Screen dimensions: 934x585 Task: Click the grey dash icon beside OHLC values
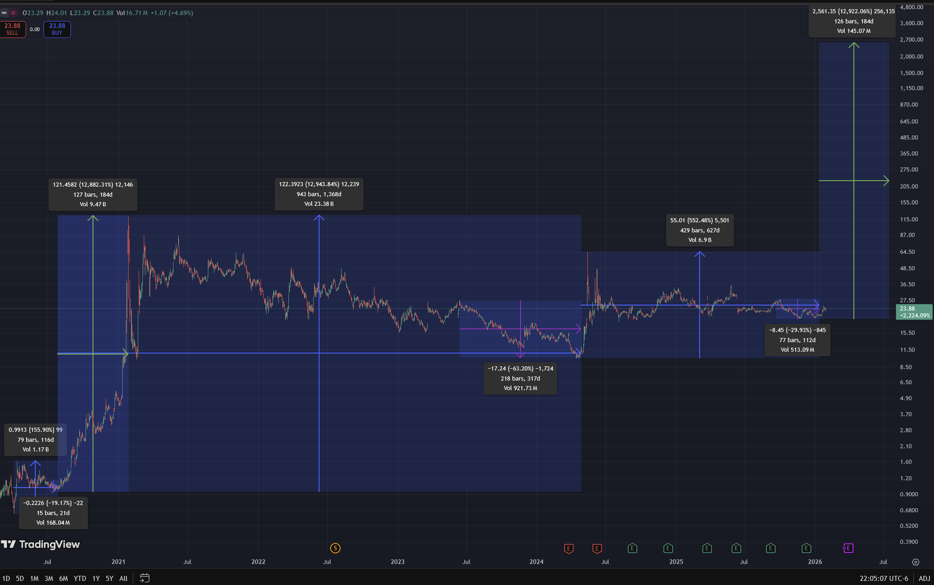click(x=5, y=13)
